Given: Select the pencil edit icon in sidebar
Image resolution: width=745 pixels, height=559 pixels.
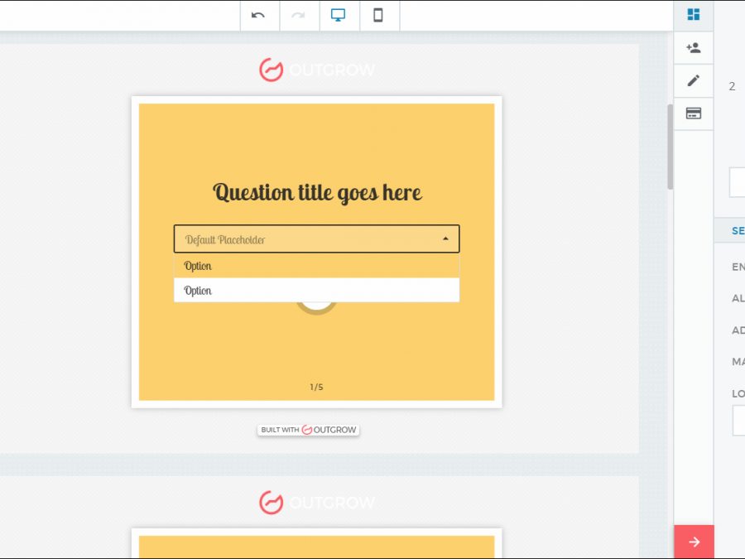Looking at the screenshot, I should click(x=694, y=80).
